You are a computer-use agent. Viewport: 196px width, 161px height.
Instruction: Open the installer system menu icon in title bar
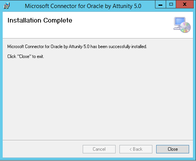point(7,6)
